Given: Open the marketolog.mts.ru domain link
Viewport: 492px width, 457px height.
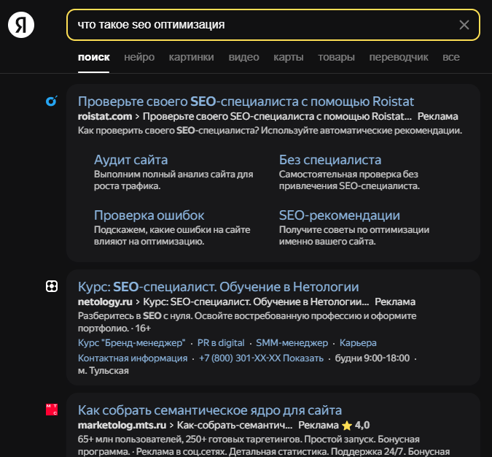Looking at the screenshot, I should [122, 425].
